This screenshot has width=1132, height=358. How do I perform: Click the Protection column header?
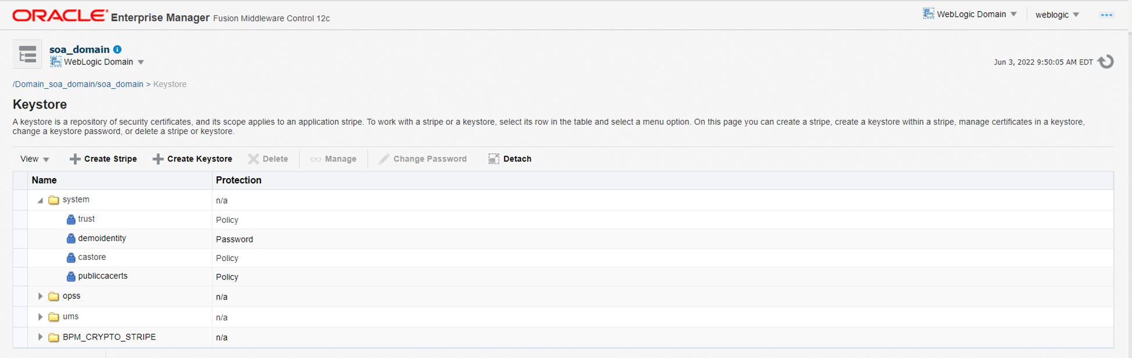pyautogui.click(x=663, y=180)
